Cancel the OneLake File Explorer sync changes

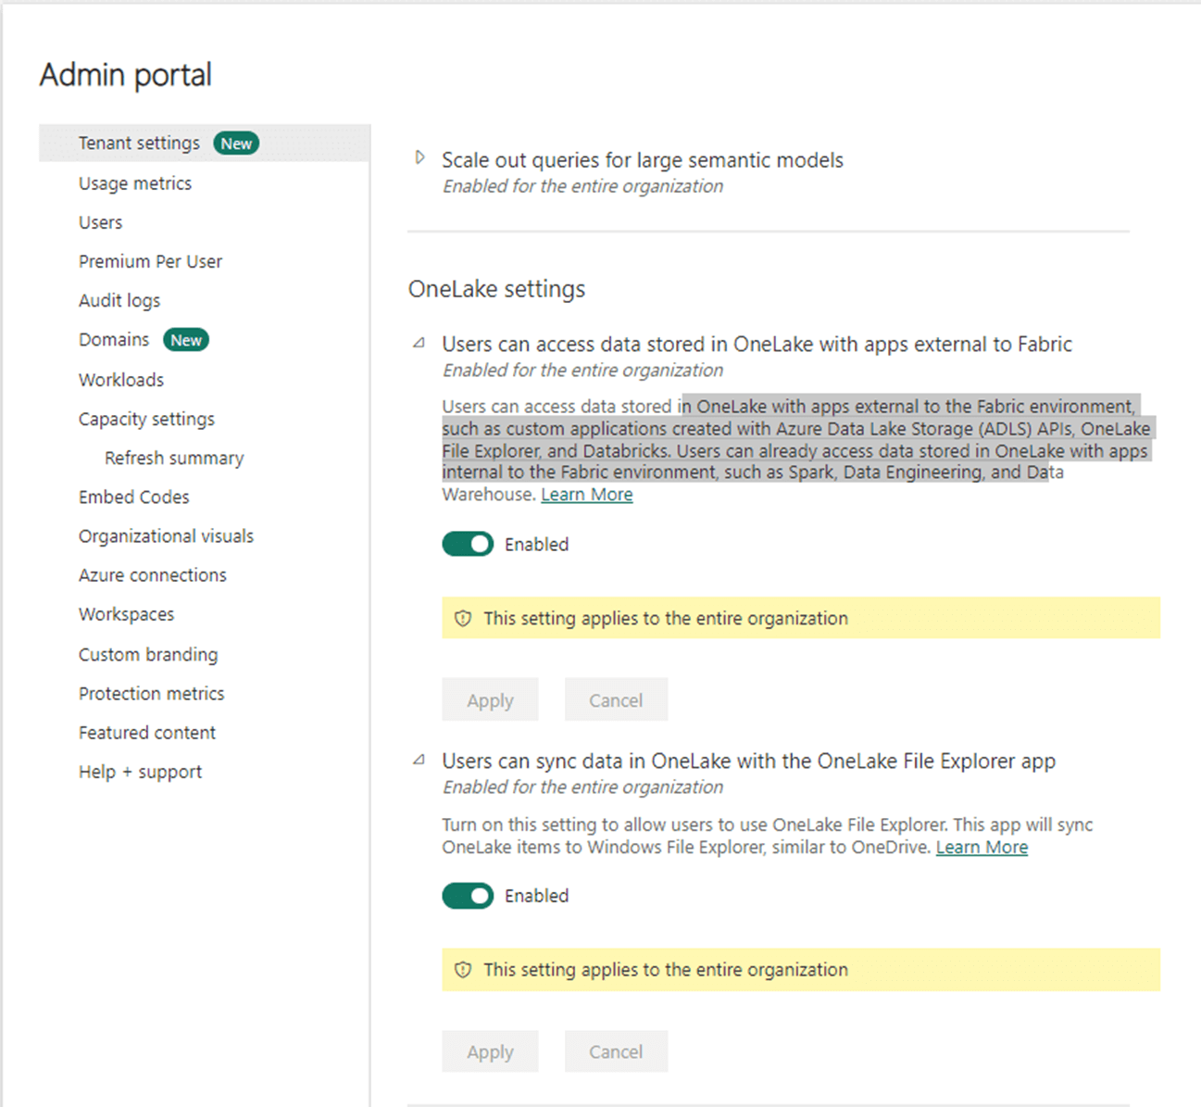point(616,1051)
